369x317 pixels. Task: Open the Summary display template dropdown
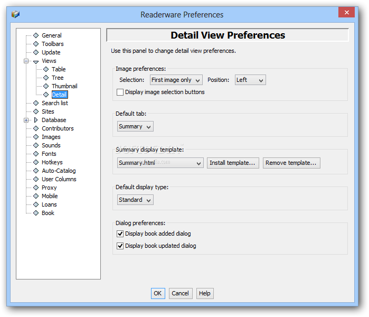click(160, 163)
